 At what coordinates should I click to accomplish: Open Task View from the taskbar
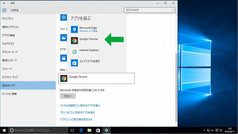[x=72, y=130]
